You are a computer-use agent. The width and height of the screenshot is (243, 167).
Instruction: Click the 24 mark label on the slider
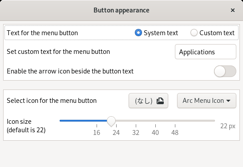(116, 133)
